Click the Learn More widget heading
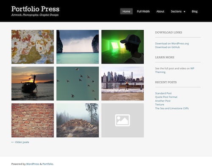The width and height of the screenshot is (212, 166). pos(165,57)
